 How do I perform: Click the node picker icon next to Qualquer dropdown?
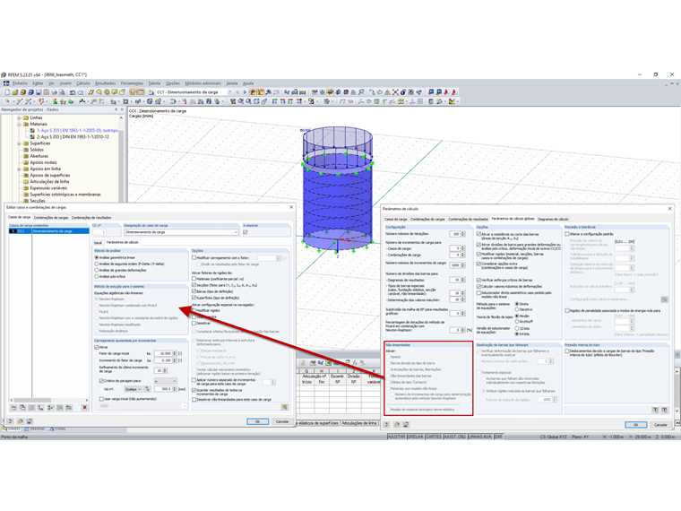tap(148, 389)
